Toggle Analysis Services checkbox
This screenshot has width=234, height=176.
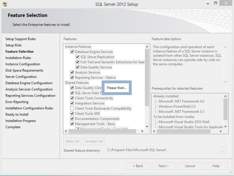click(x=72, y=72)
